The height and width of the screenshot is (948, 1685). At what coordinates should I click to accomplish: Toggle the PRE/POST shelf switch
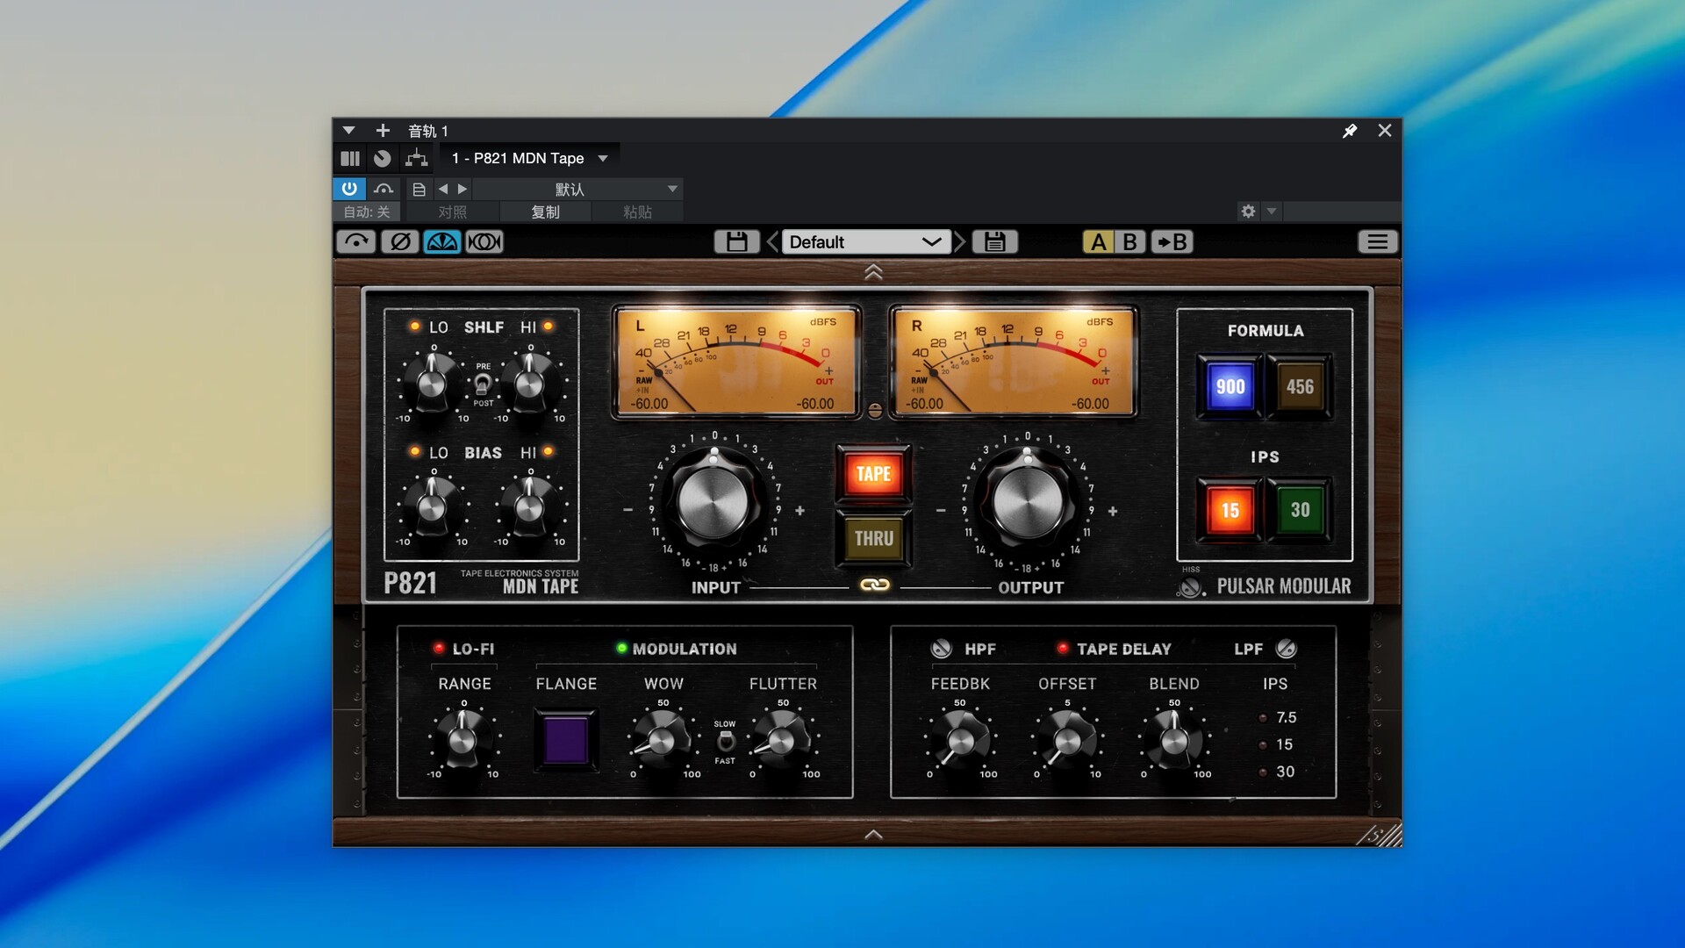[x=483, y=384]
